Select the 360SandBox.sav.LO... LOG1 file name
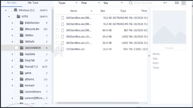Image resolution: width=193 pixels, height=108 pixels. [79, 43]
